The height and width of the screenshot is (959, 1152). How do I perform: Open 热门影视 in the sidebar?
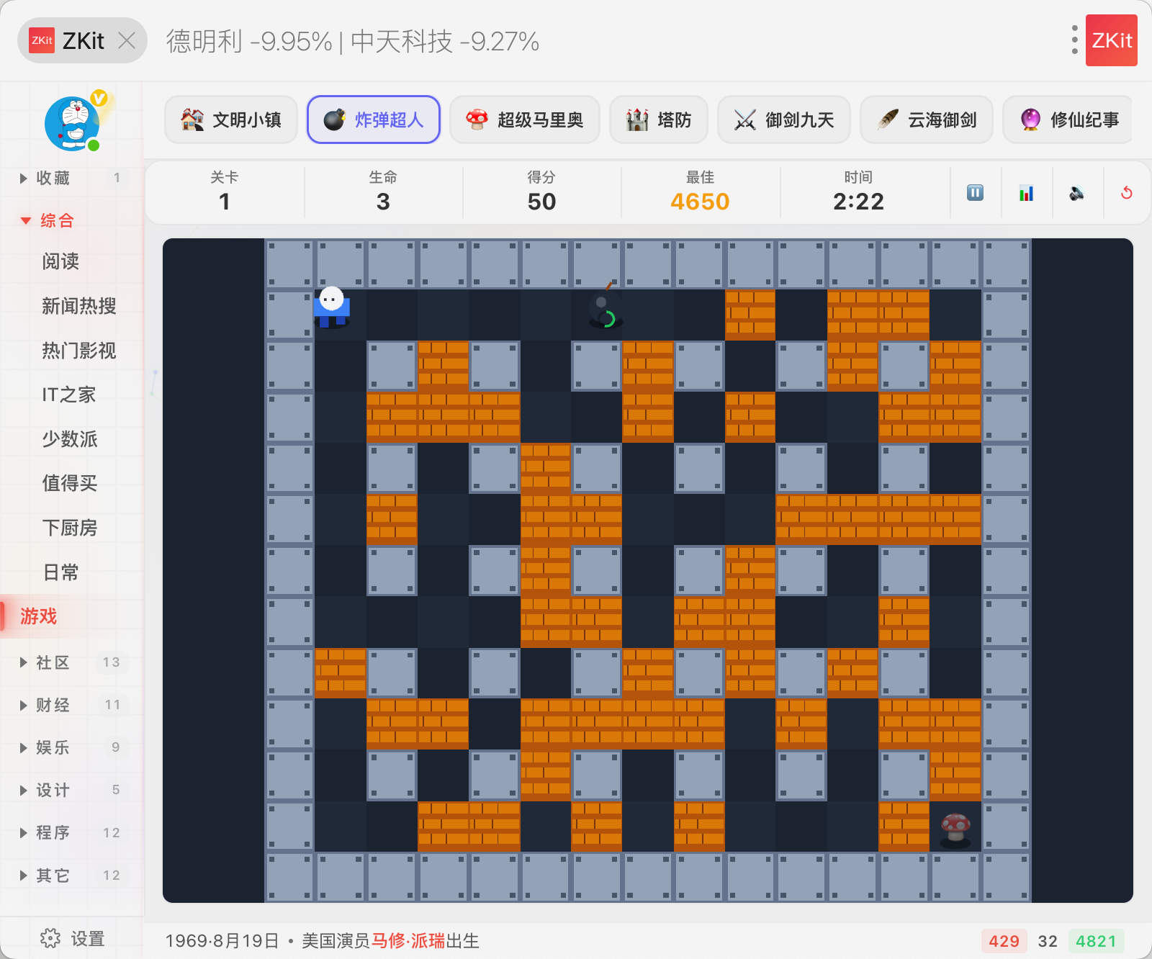coord(79,351)
